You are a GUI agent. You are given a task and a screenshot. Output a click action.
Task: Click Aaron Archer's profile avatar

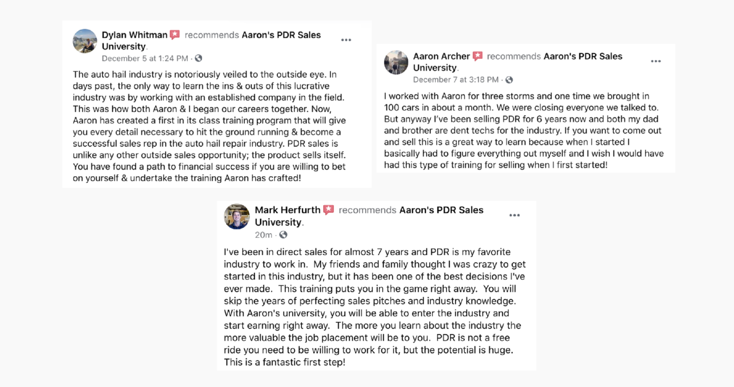tap(396, 63)
